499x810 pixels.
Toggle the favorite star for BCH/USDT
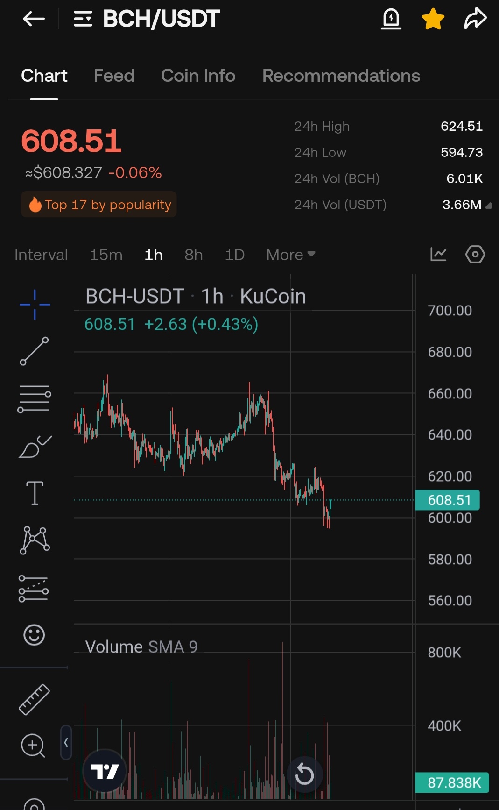pyautogui.click(x=433, y=19)
